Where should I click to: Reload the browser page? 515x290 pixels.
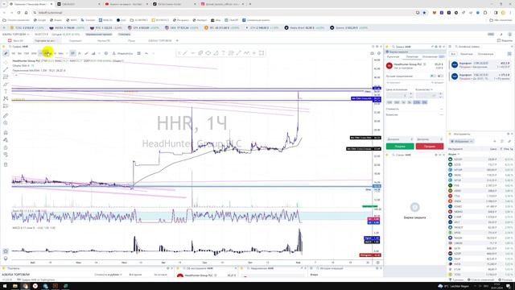click(x=19, y=13)
